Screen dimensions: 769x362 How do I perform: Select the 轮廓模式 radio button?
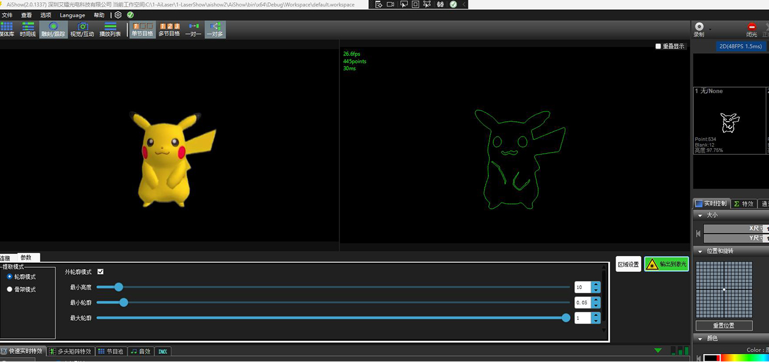(9, 276)
